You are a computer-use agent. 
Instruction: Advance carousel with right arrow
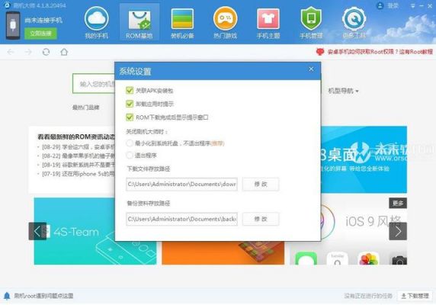coord(398,231)
